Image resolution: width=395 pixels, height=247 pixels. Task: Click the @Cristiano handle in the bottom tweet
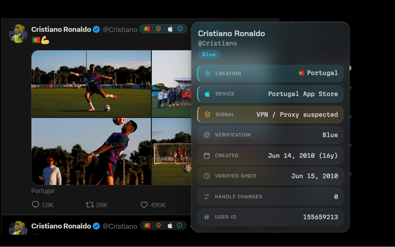[x=120, y=226]
